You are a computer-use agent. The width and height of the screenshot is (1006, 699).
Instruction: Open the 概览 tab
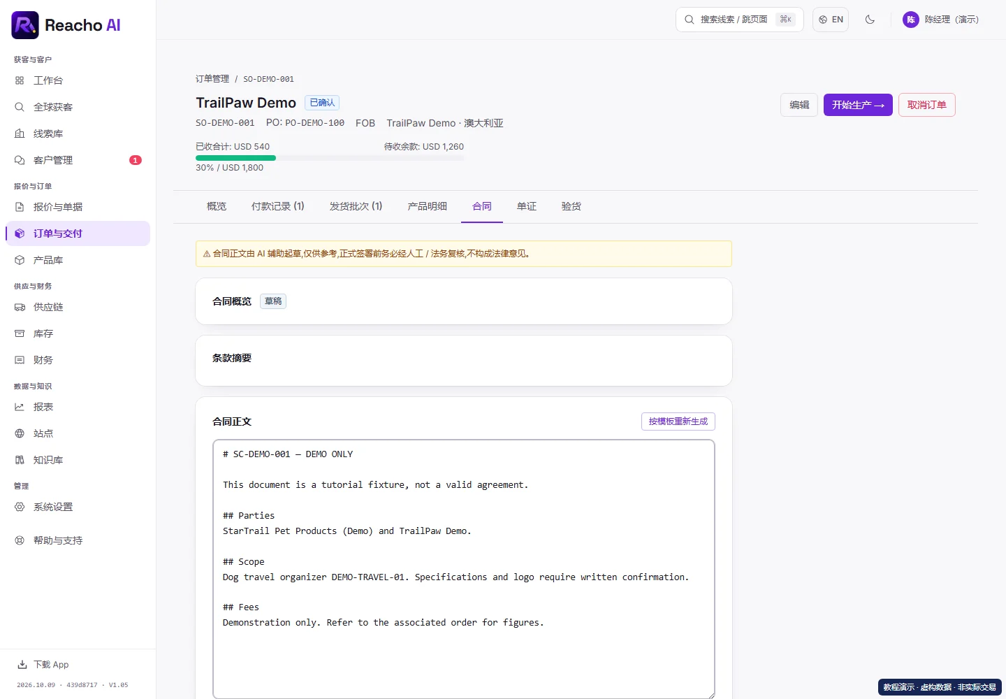pos(217,206)
